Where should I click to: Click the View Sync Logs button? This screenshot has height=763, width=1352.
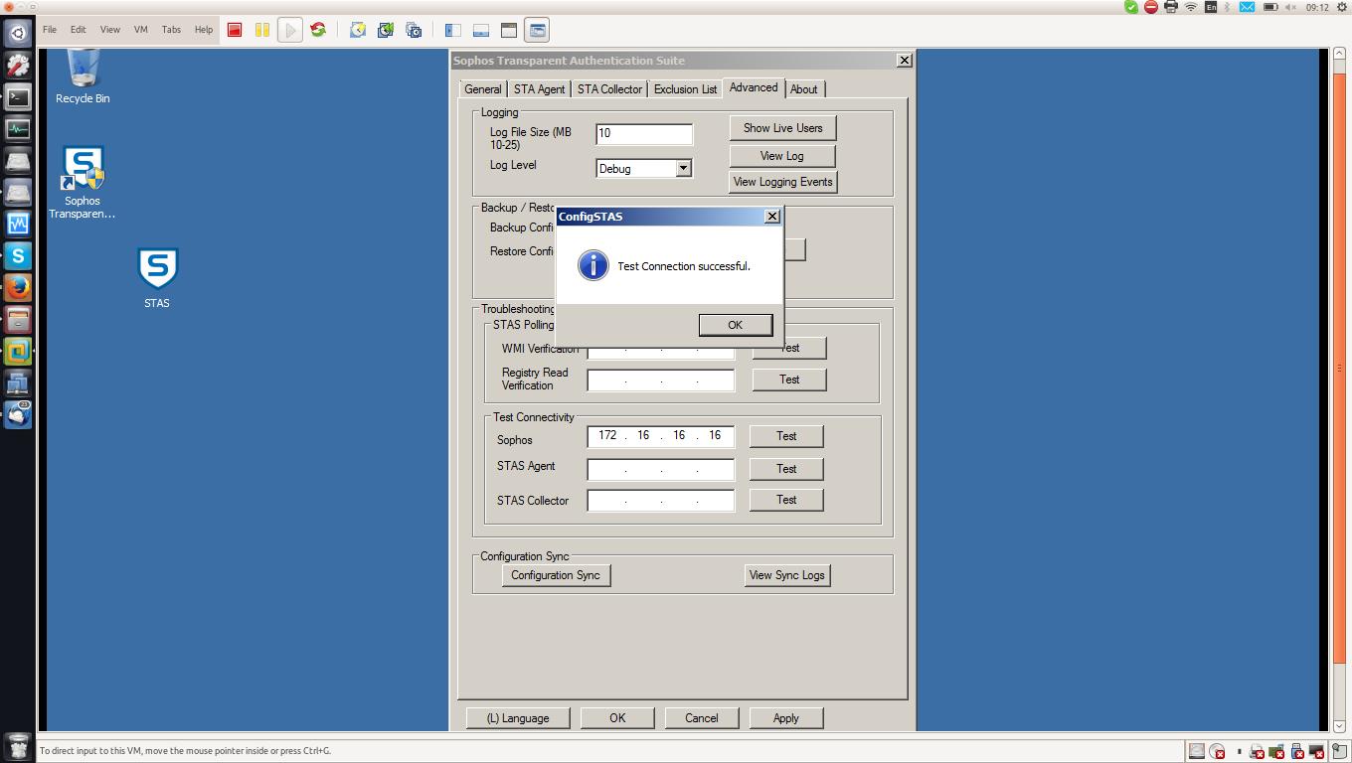pyautogui.click(x=786, y=575)
